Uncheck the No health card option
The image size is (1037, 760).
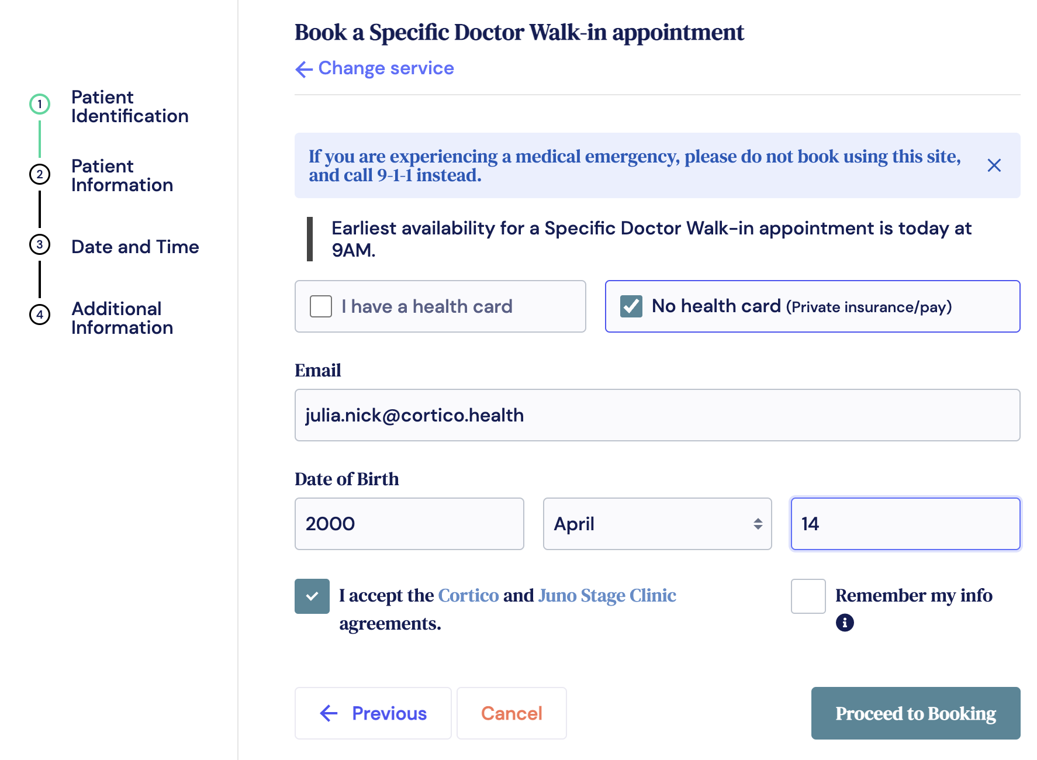point(631,306)
